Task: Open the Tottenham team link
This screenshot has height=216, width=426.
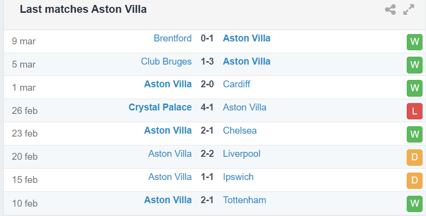Action: (x=244, y=200)
